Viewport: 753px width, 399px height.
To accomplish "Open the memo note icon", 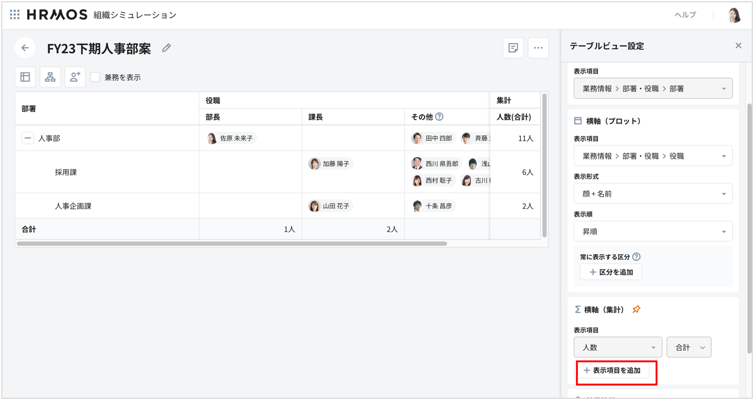I will tap(513, 48).
